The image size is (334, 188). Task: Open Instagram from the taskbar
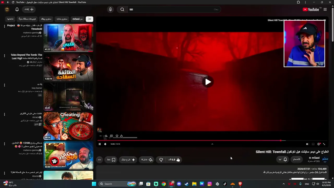point(210,184)
